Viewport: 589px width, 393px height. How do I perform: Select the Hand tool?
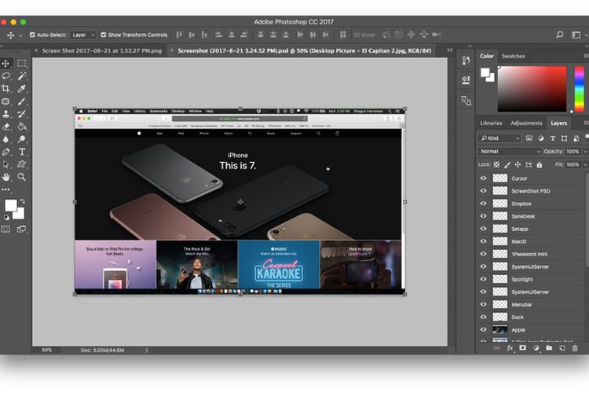tap(6, 177)
